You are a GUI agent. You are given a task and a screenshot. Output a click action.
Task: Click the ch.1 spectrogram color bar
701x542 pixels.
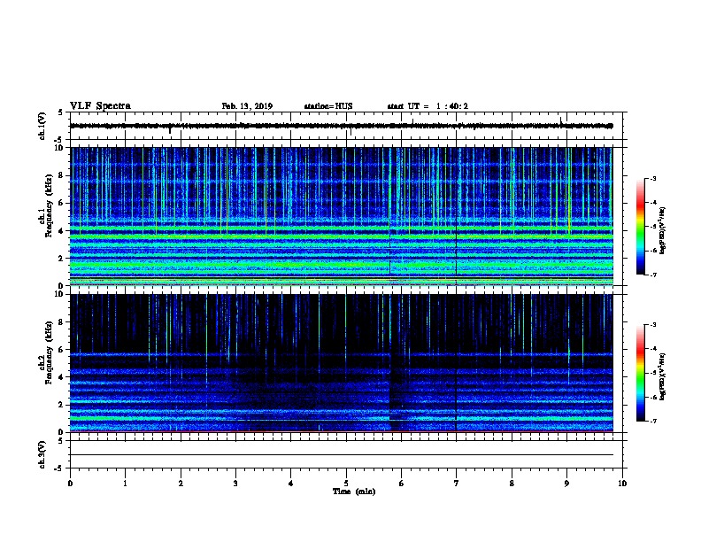tap(641, 227)
